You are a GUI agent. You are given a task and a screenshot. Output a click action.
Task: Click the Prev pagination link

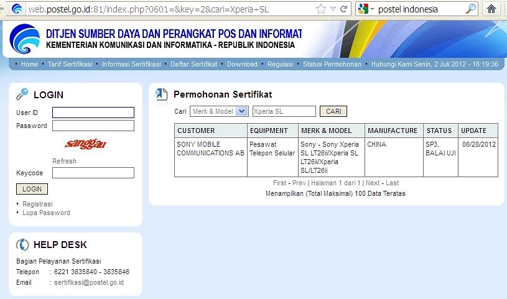tap(299, 183)
